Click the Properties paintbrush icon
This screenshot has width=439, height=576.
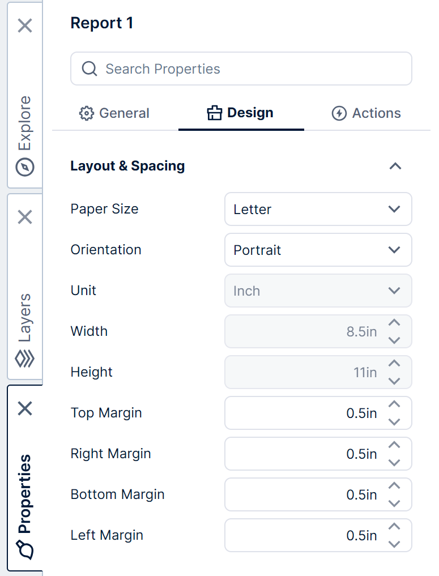pos(25,549)
